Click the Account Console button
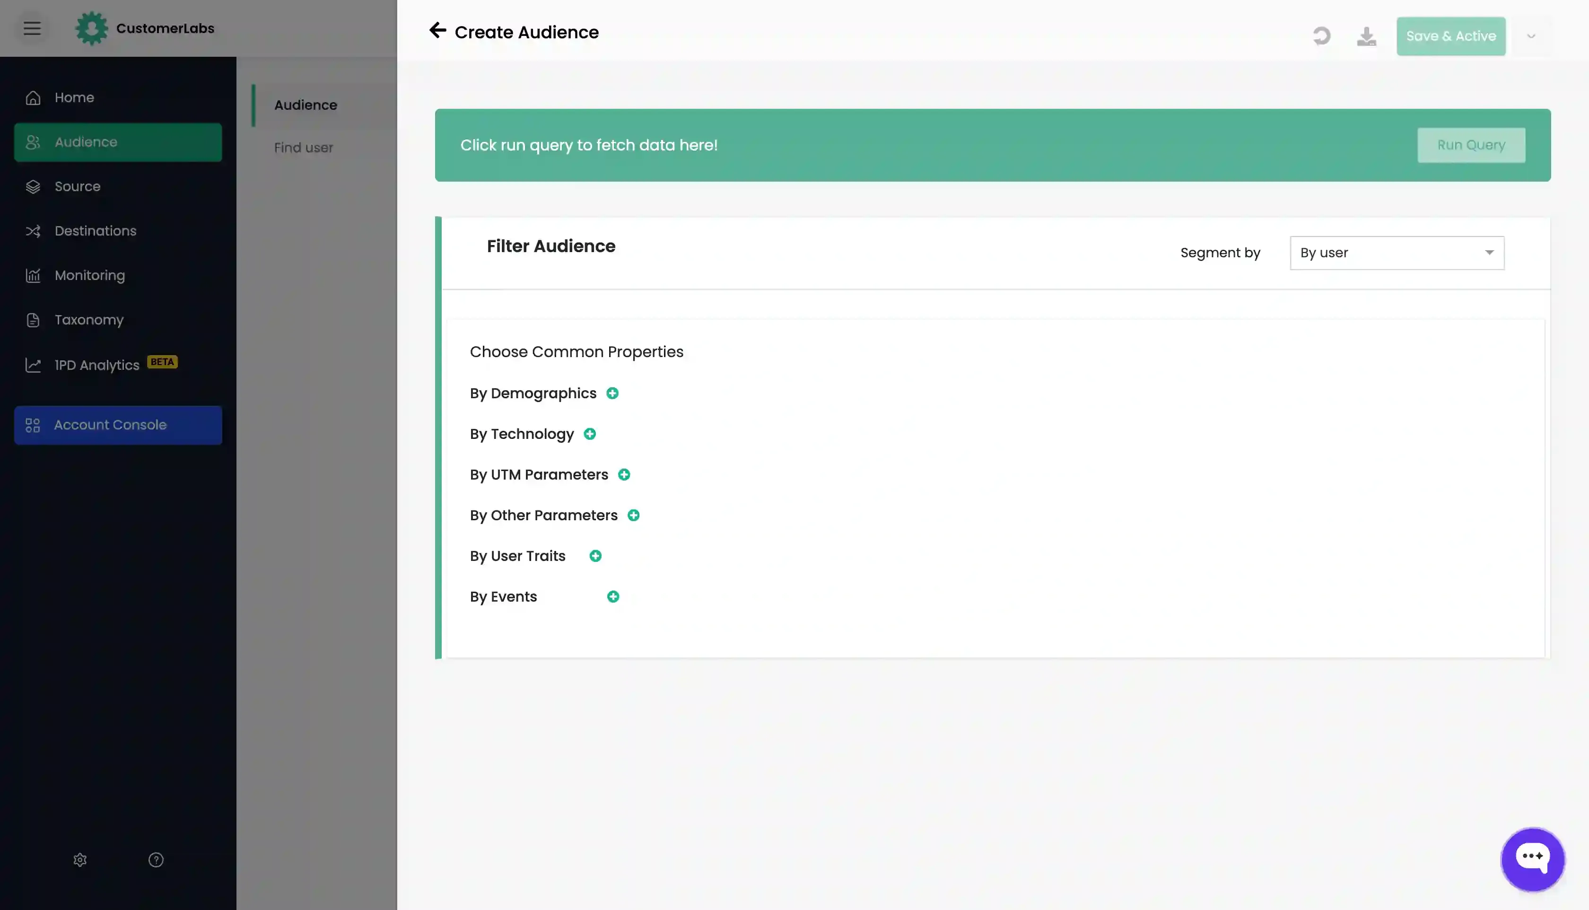 [x=117, y=425]
